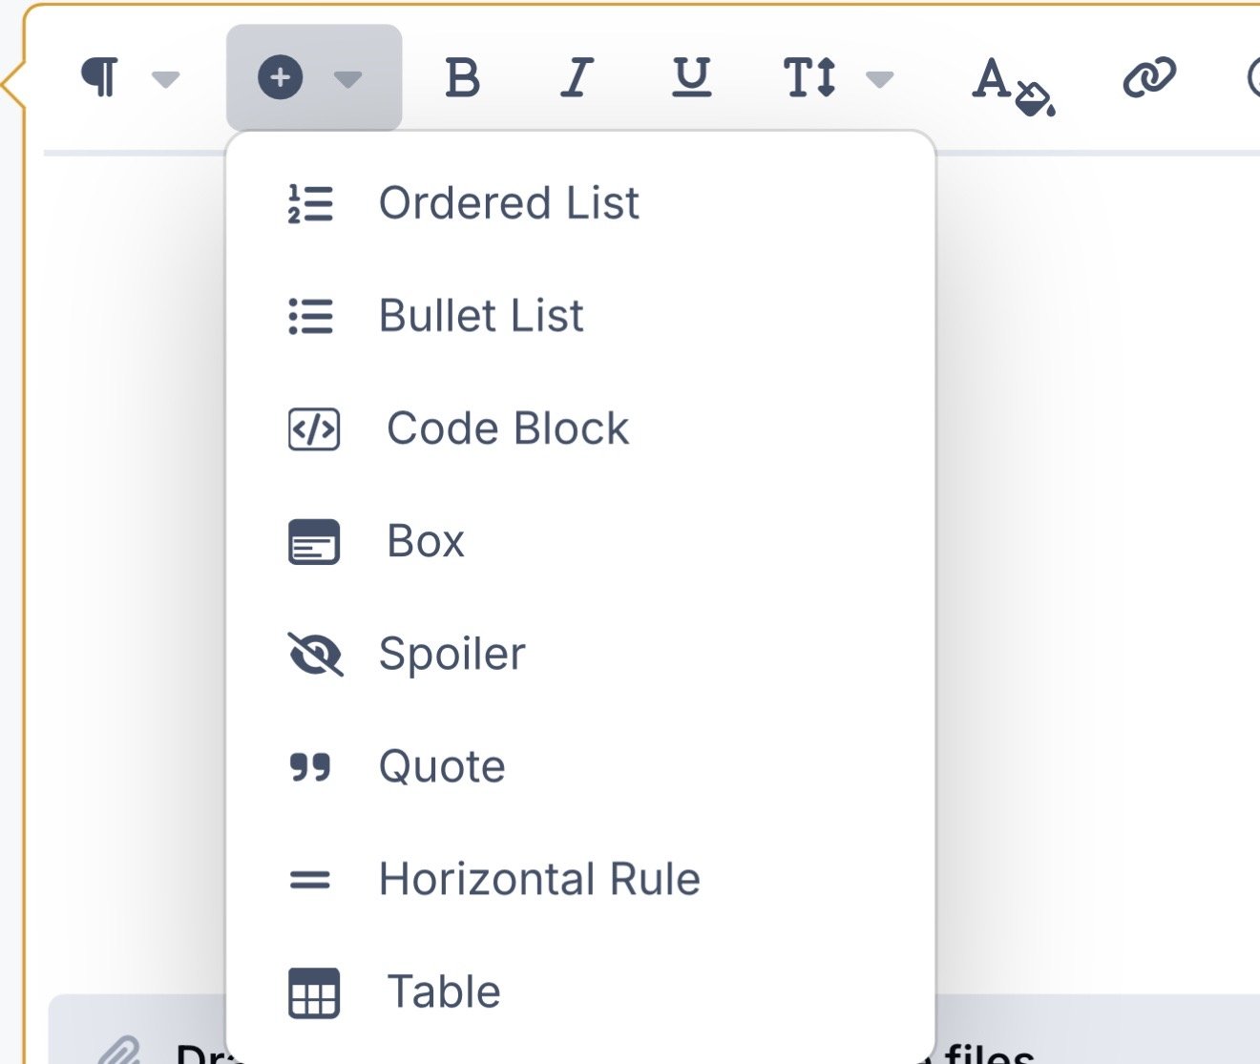Click the paragraph format icon

coord(100,77)
